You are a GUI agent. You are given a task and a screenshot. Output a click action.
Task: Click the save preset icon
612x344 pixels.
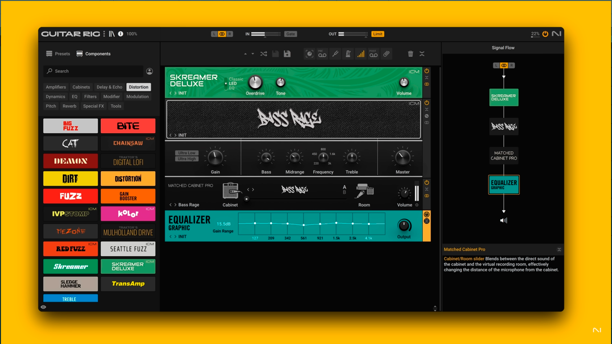coord(276,54)
